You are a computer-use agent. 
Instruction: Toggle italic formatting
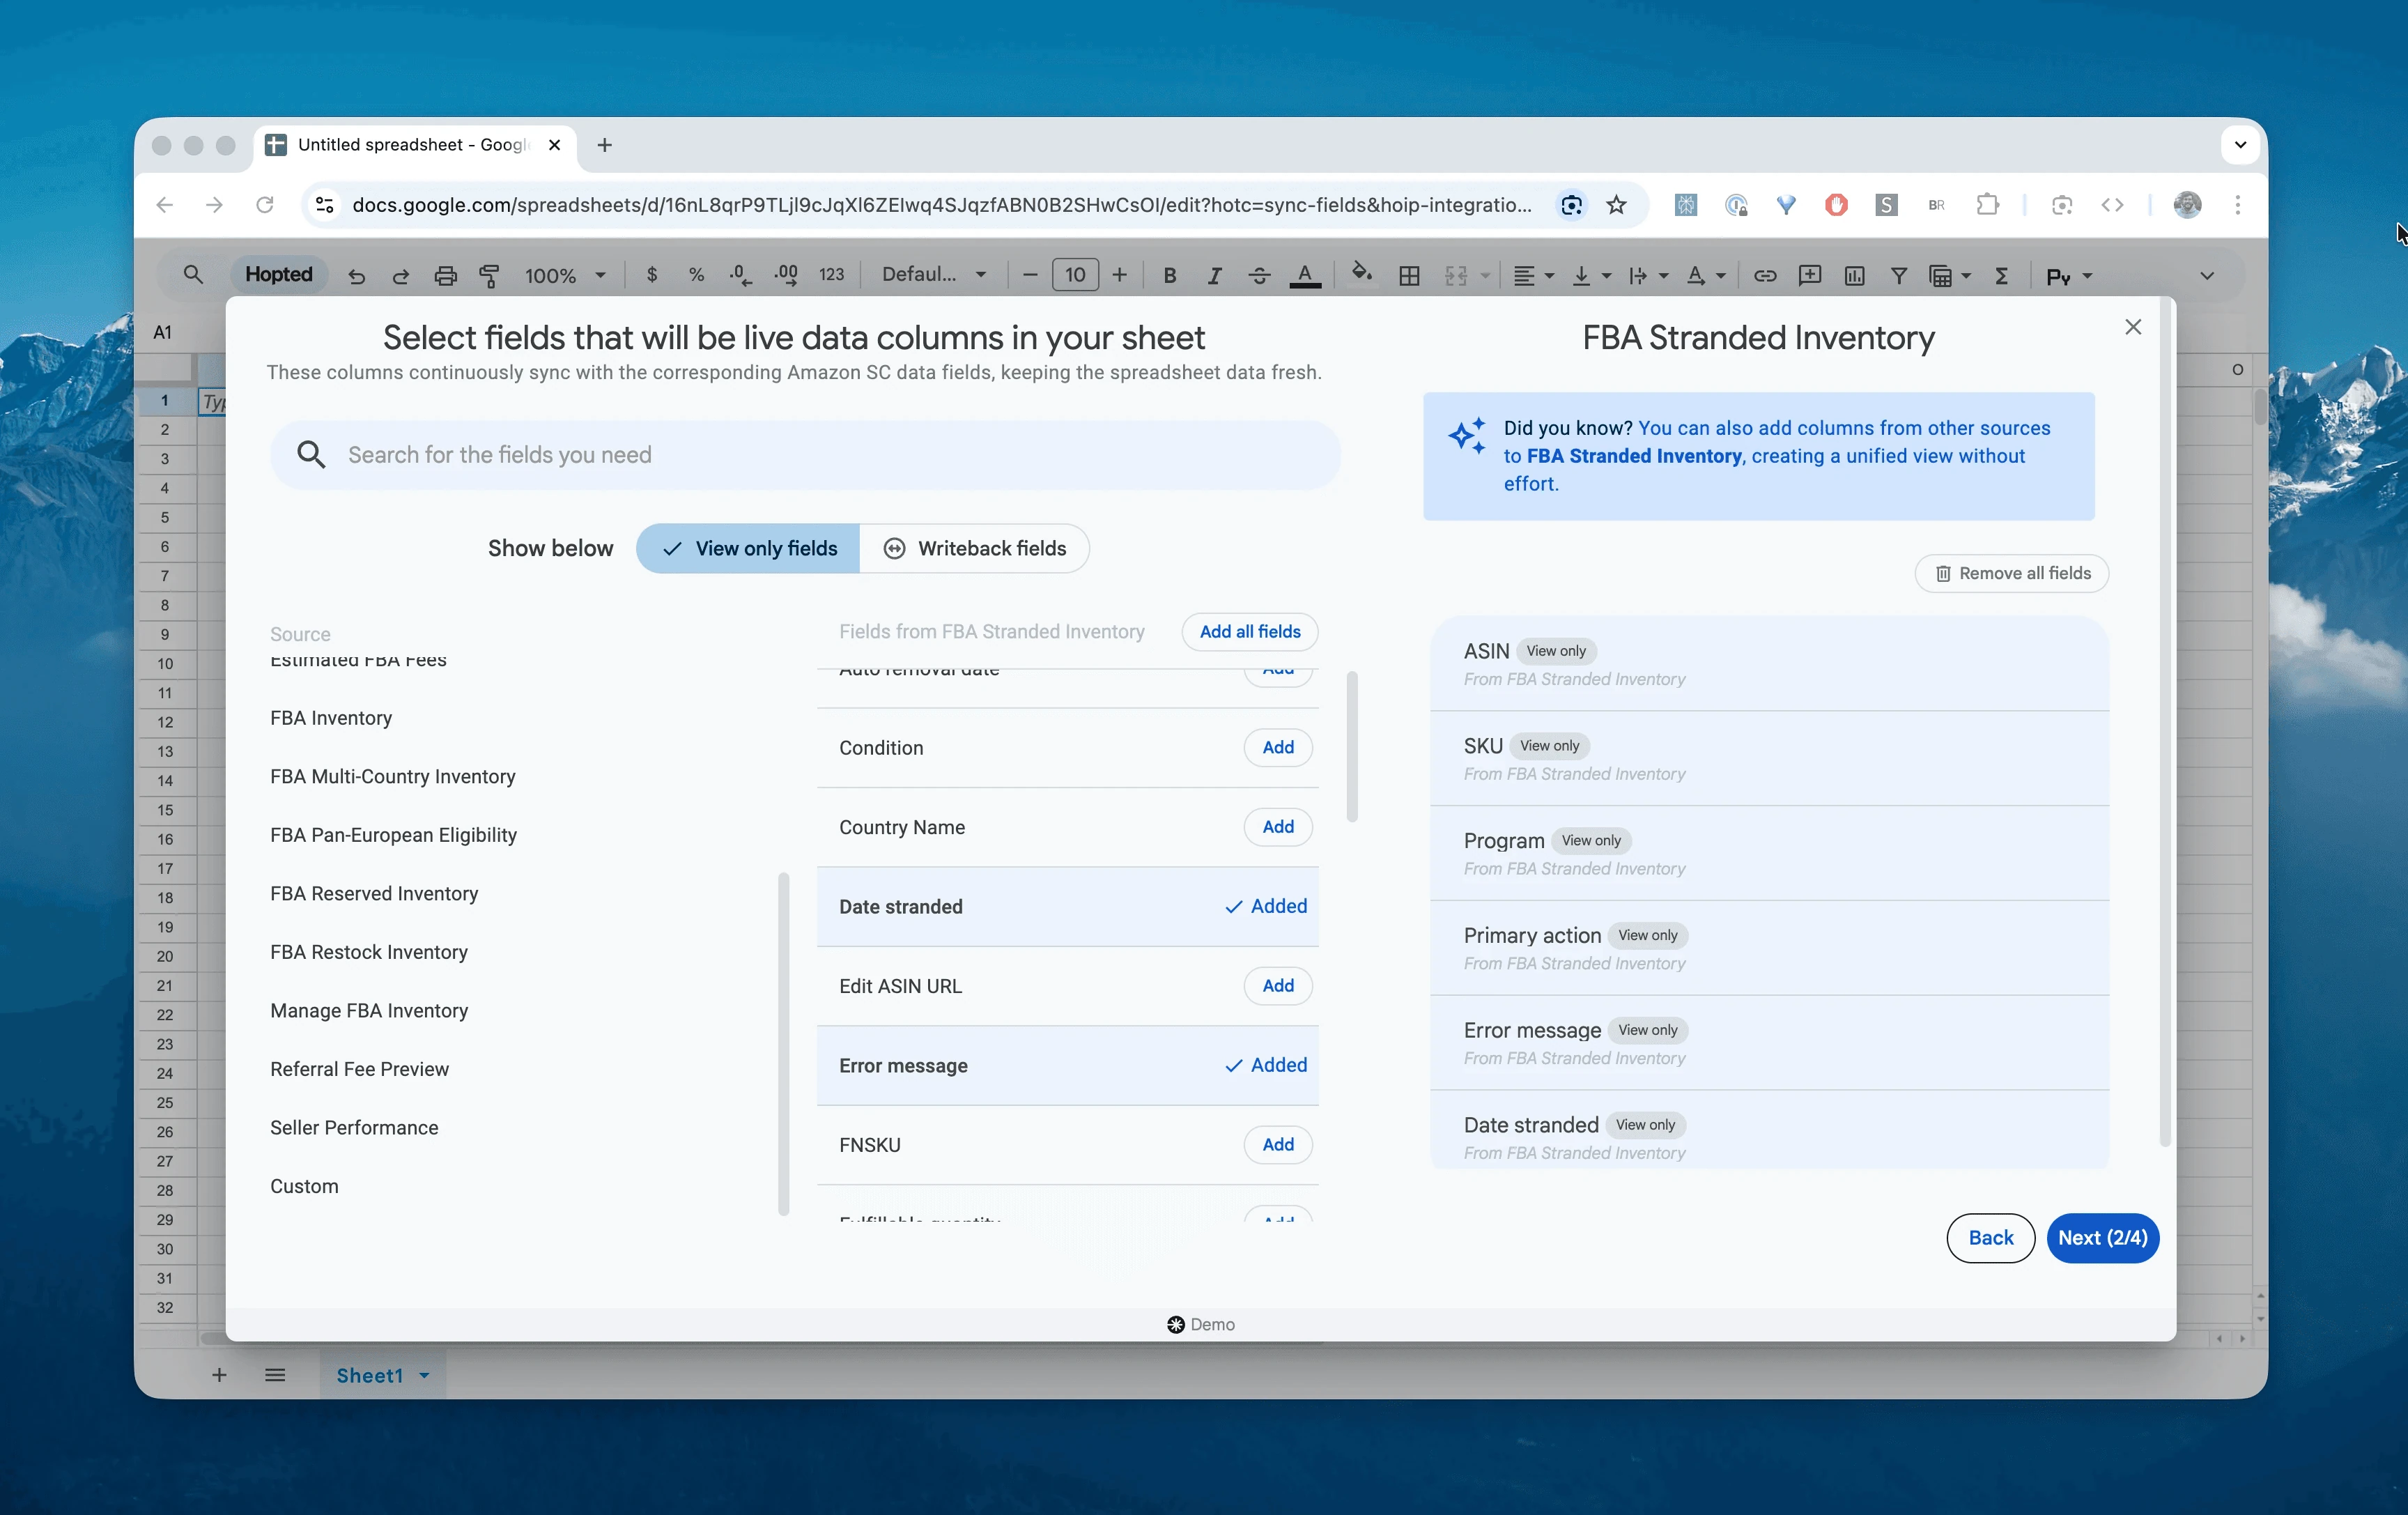pyautogui.click(x=1214, y=275)
